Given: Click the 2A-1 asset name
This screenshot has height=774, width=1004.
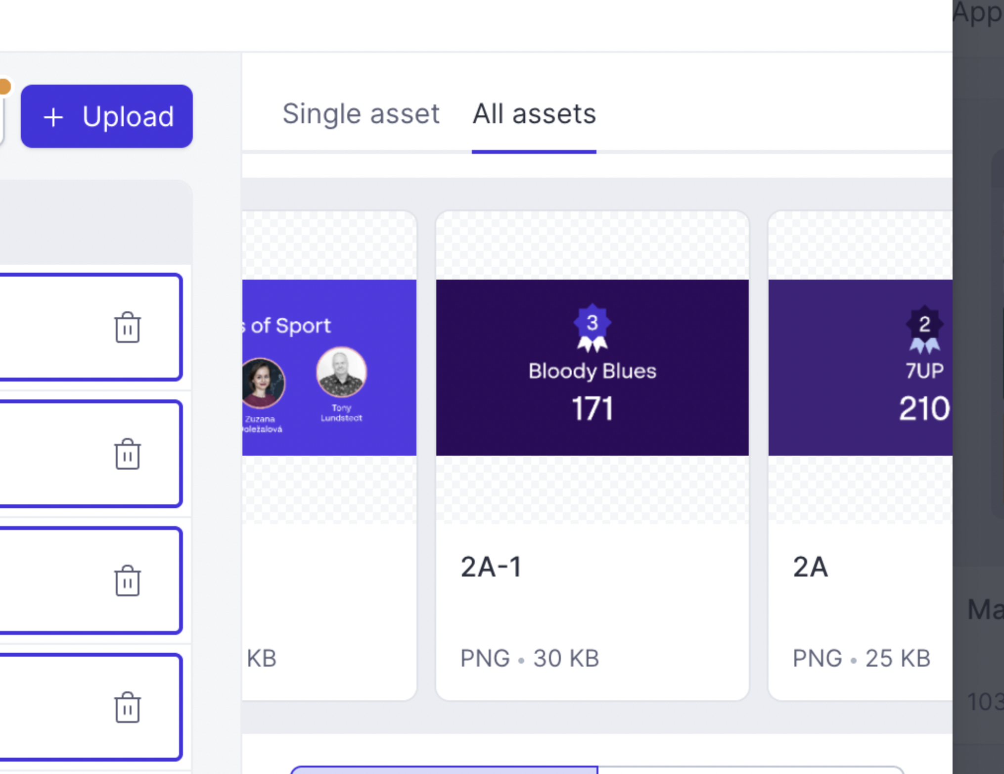Looking at the screenshot, I should coord(491,567).
